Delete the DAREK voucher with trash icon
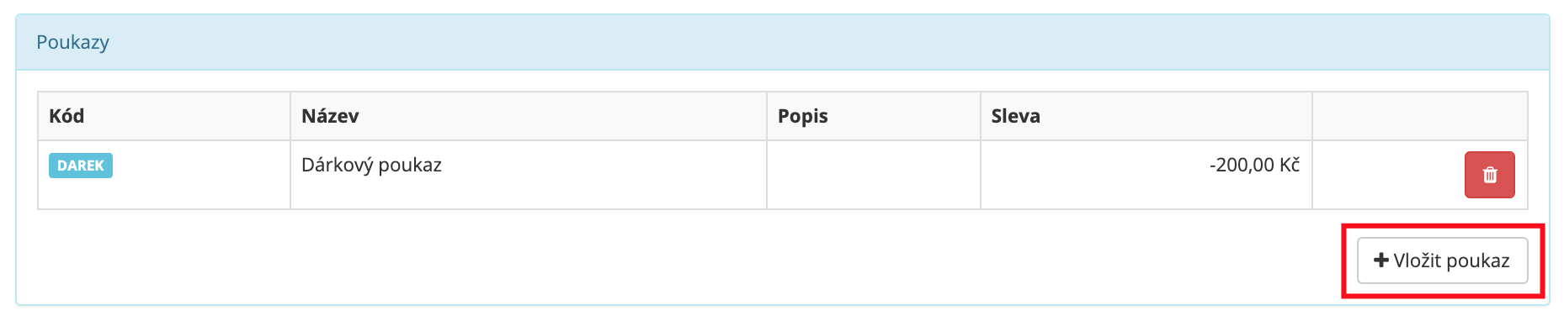Viewport: 1564px width, 321px height. pyautogui.click(x=1489, y=175)
